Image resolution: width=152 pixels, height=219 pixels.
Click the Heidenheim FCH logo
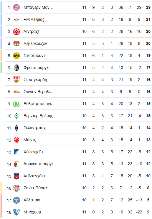(16, 176)
